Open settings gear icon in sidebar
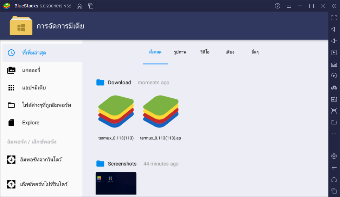The width and height of the screenshot is (340, 197). (x=334, y=156)
